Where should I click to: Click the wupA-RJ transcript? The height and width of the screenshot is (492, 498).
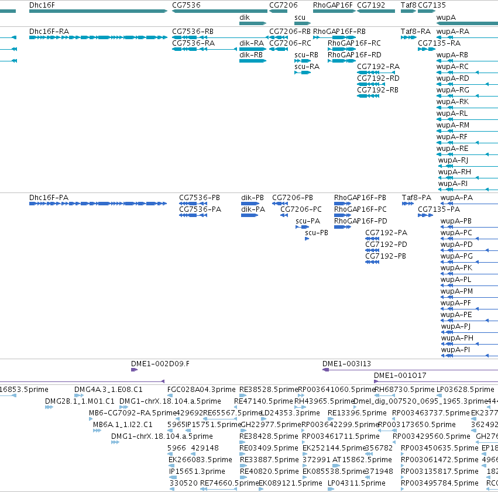click(x=468, y=166)
